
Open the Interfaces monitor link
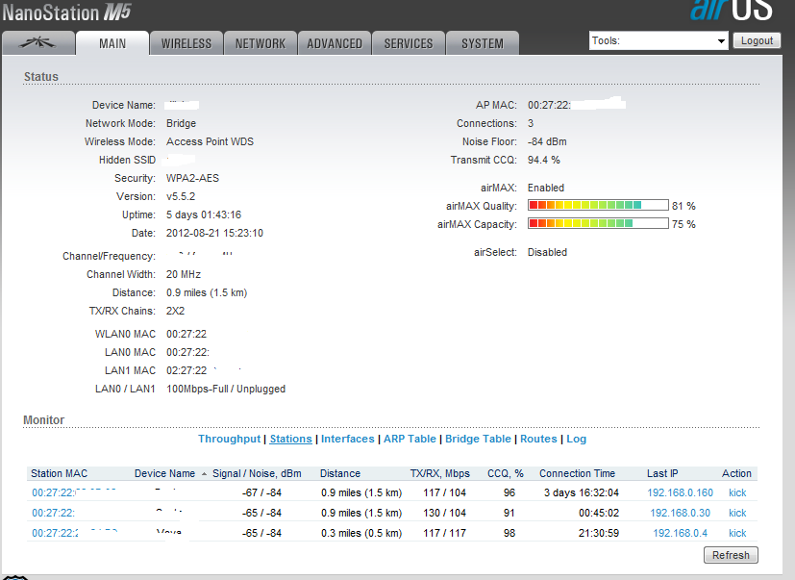coord(347,439)
